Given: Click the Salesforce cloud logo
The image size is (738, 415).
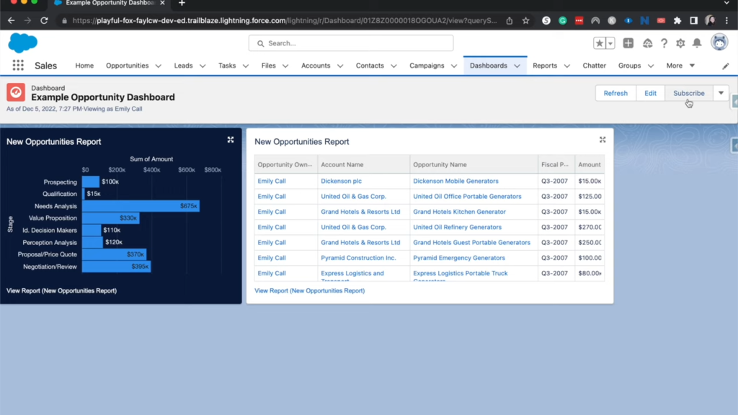Looking at the screenshot, I should (22, 43).
